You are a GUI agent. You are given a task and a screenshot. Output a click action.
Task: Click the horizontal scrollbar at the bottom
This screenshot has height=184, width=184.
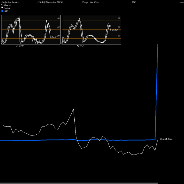coord(79,183)
